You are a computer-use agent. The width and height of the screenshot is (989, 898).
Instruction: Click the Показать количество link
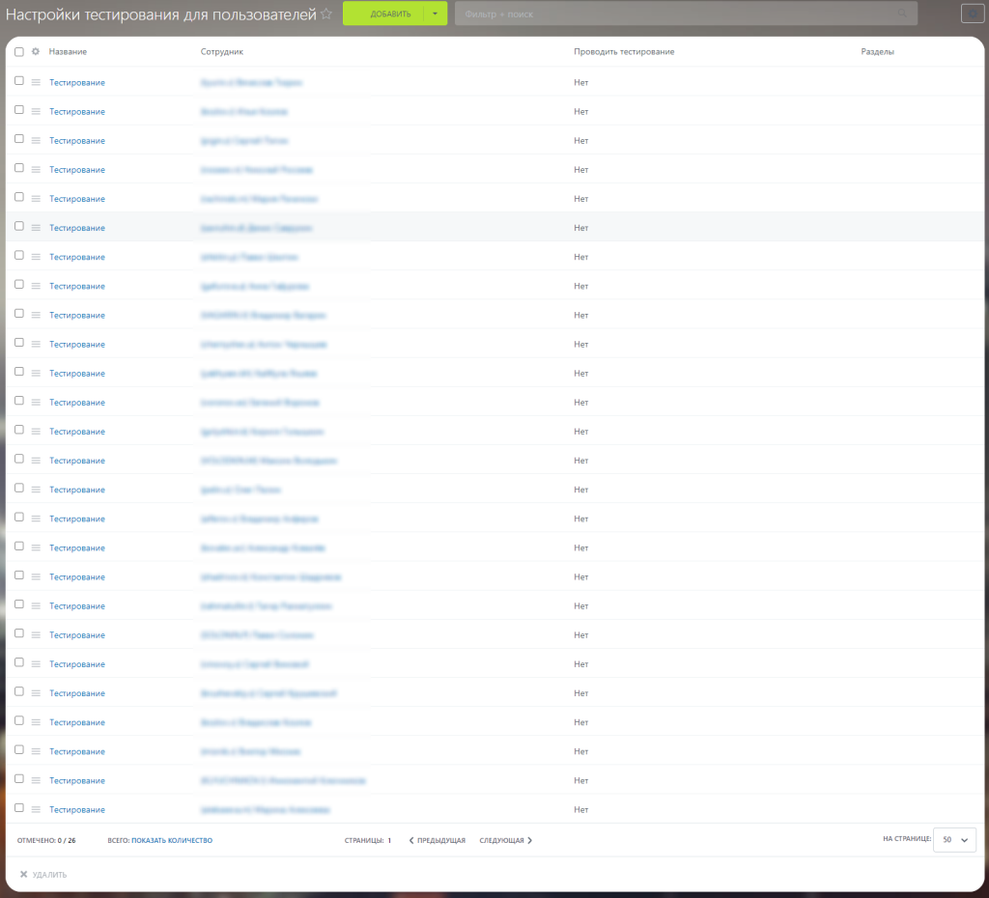(172, 841)
